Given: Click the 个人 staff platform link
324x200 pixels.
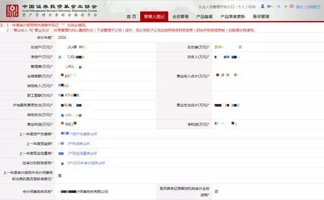Looking at the screenshot, I should pos(241,7).
